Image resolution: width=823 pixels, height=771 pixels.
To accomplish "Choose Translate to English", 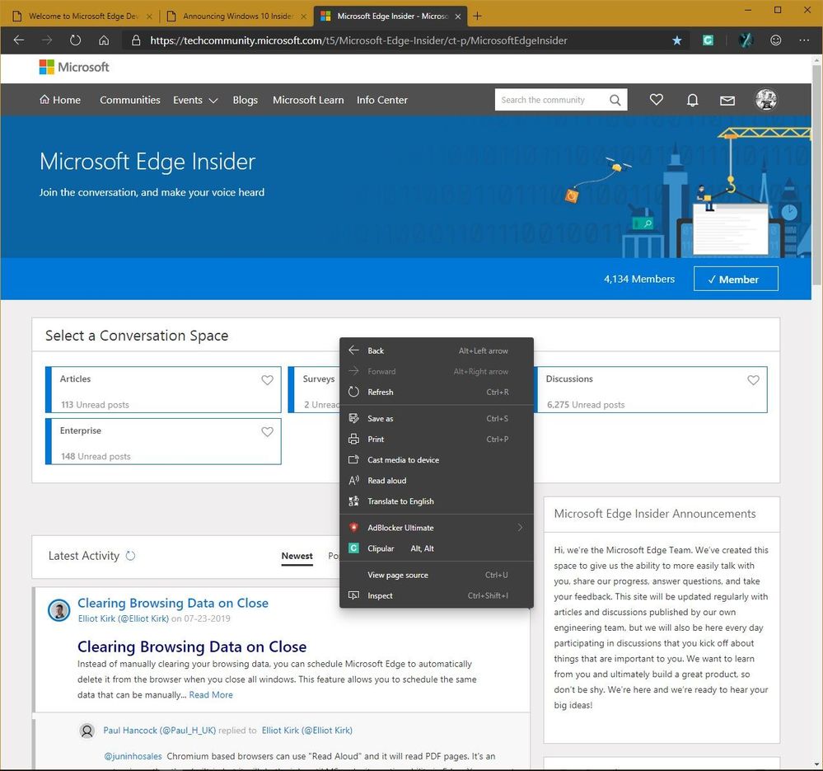I will click(436, 501).
